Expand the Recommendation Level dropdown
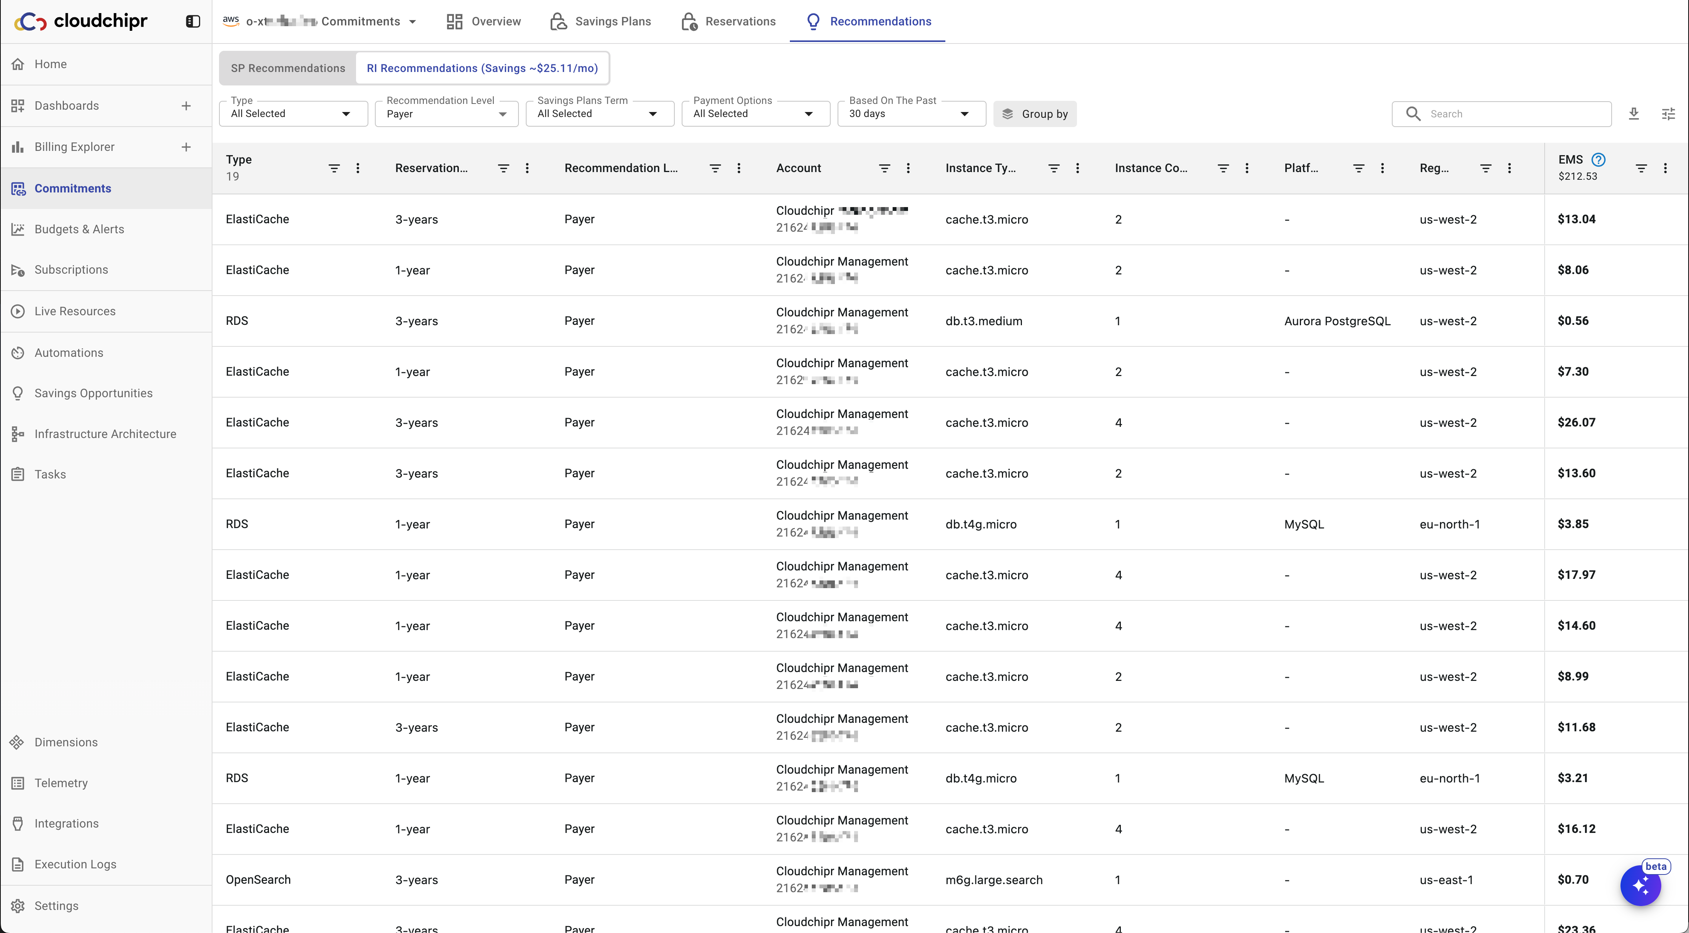Screen dimensions: 1689x933 (446, 114)
